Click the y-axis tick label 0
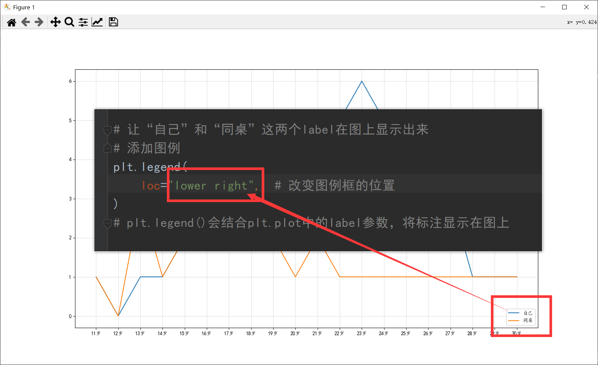The width and height of the screenshot is (598, 365). click(70, 316)
